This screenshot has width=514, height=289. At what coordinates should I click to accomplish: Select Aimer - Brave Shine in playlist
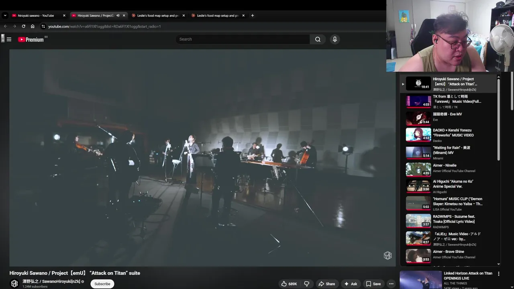click(448, 255)
